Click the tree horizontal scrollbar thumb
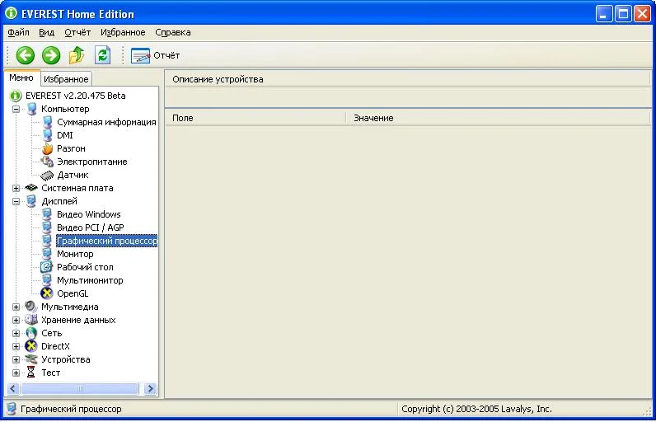 tap(79, 388)
